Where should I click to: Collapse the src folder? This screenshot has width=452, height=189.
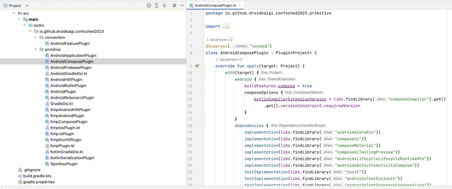point(14,13)
